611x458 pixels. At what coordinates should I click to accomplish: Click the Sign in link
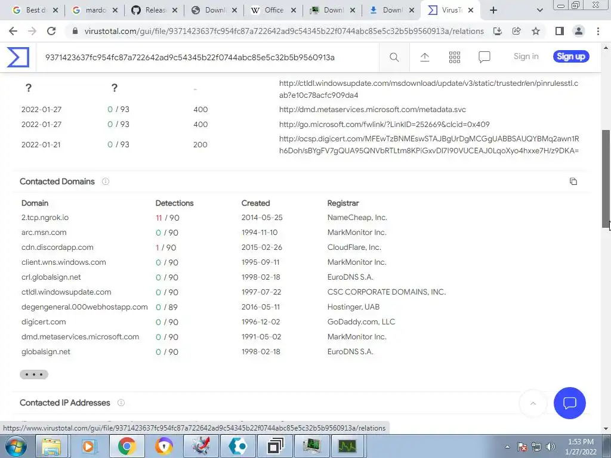[x=526, y=57]
